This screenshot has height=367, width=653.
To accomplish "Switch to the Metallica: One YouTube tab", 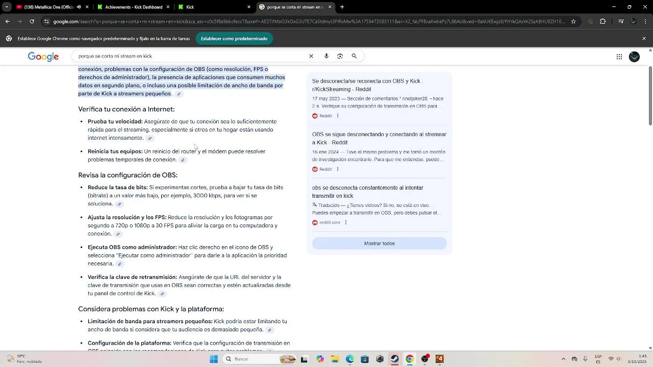I will pos(48,7).
